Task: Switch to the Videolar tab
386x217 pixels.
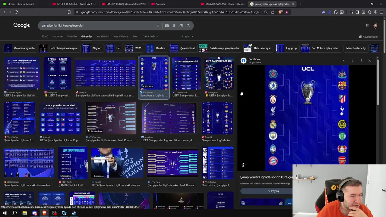Action: point(72,36)
